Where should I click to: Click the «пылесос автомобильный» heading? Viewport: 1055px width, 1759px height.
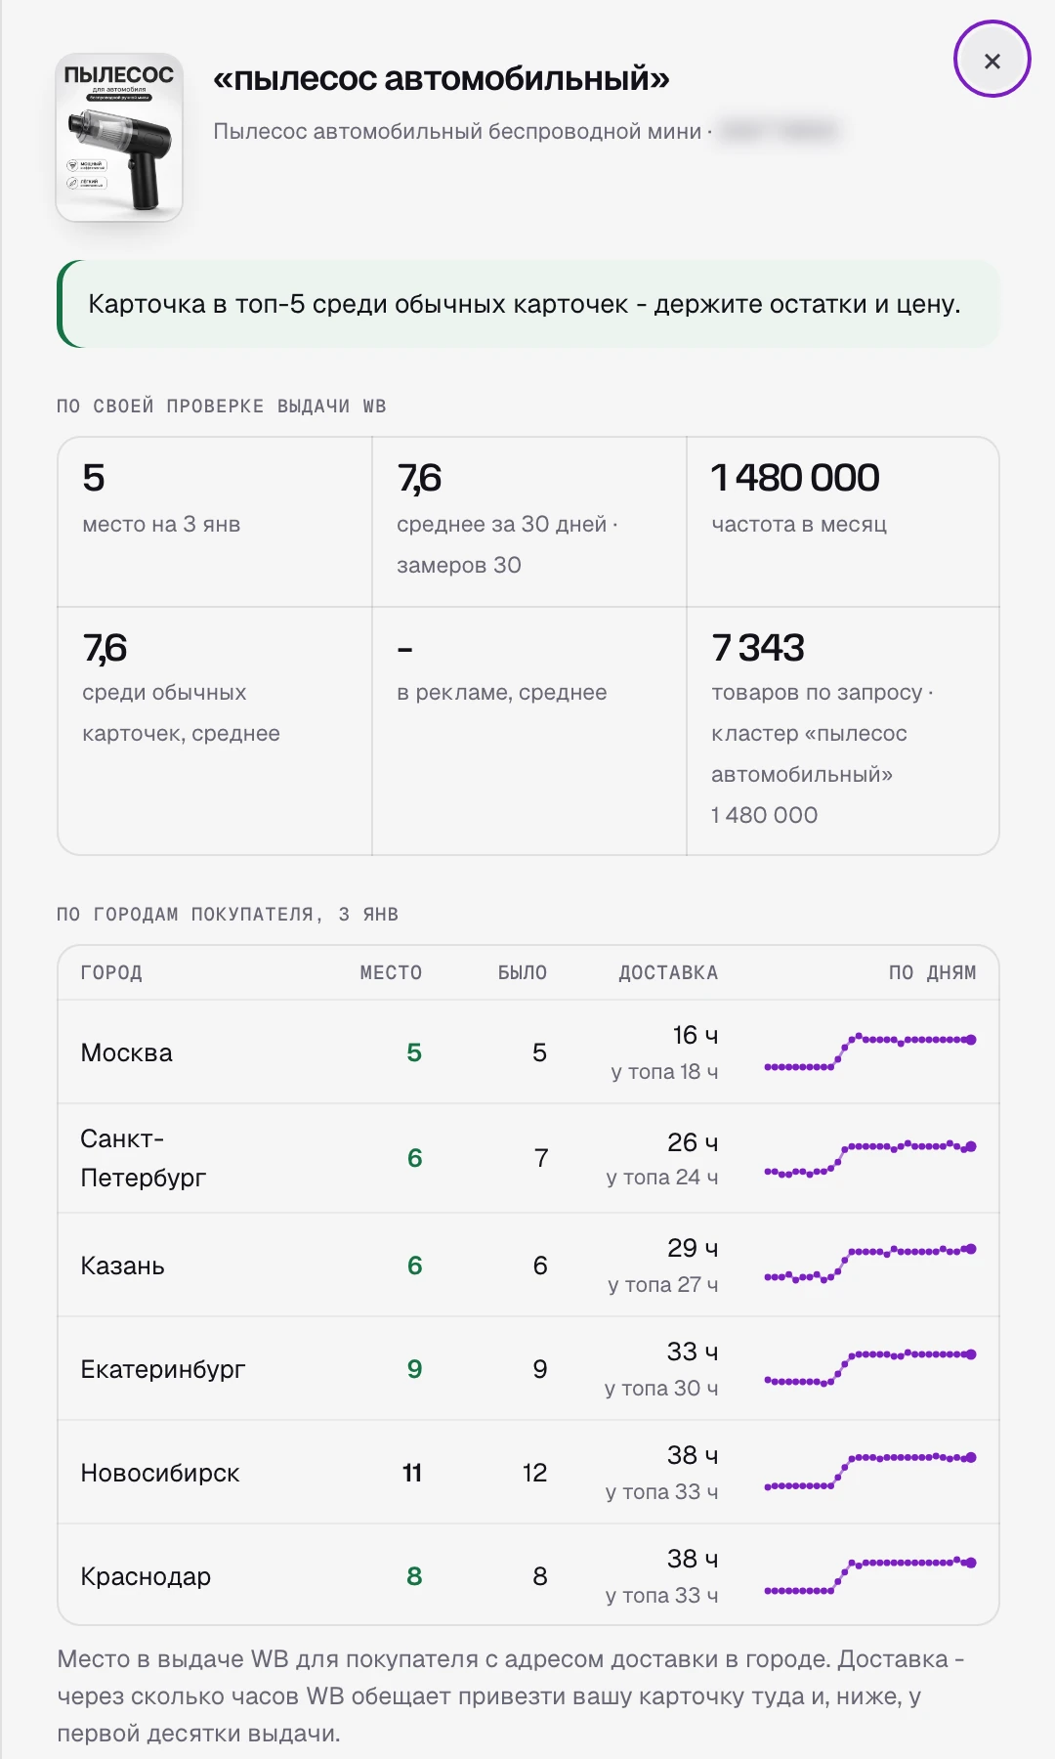point(442,78)
